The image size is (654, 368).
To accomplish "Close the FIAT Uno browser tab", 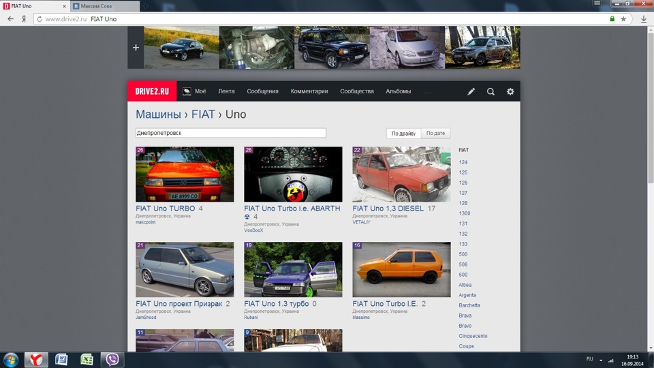I will 64,6.
